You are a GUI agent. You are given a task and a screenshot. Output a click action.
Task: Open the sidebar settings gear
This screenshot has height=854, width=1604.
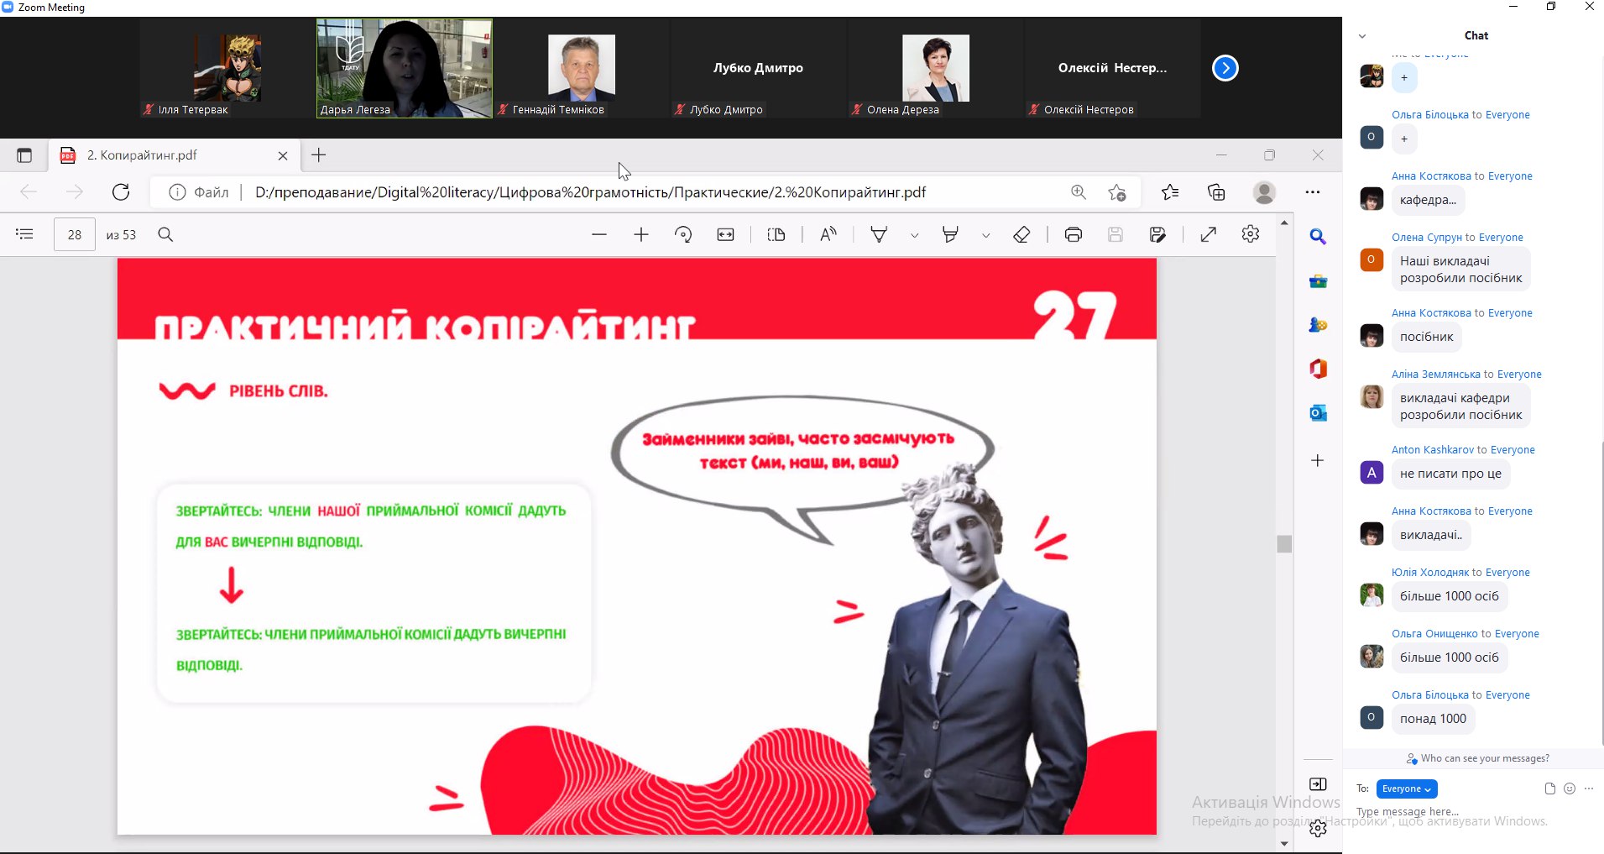click(x=1318, y=829)
